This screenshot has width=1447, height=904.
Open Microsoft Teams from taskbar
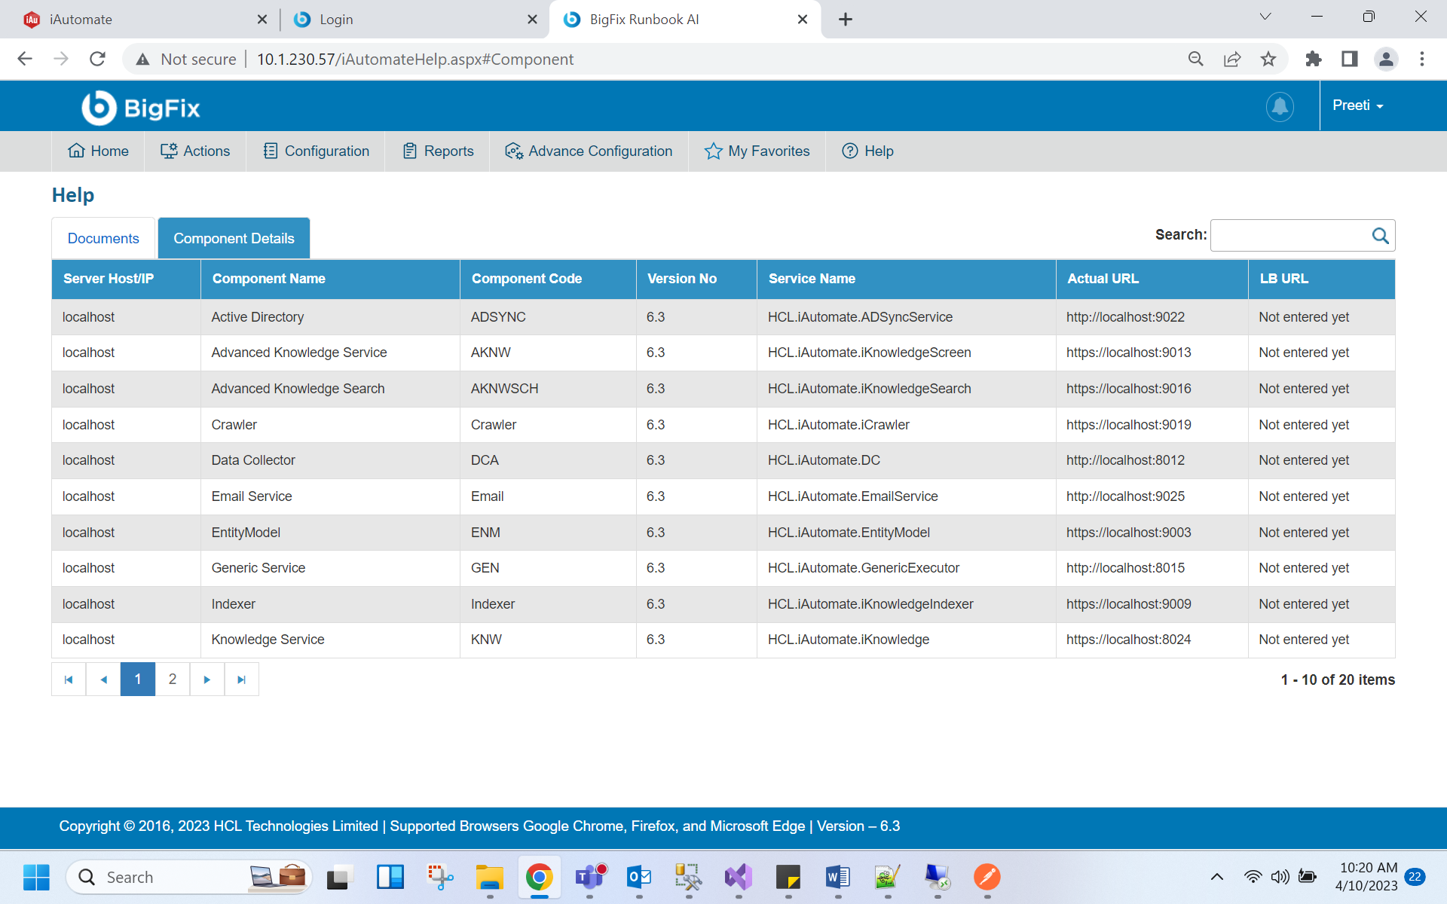pyautogui.click(x=589, y=877)
